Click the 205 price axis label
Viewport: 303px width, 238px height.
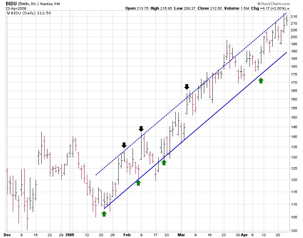coord(294,30)
